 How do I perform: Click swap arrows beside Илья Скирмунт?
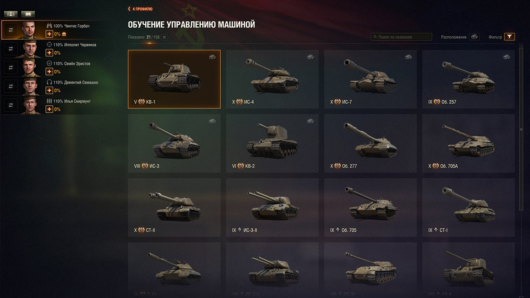click(11, 105)
